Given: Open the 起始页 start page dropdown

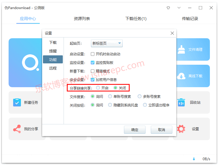Looking at the screenshot, I should (107, 43).
